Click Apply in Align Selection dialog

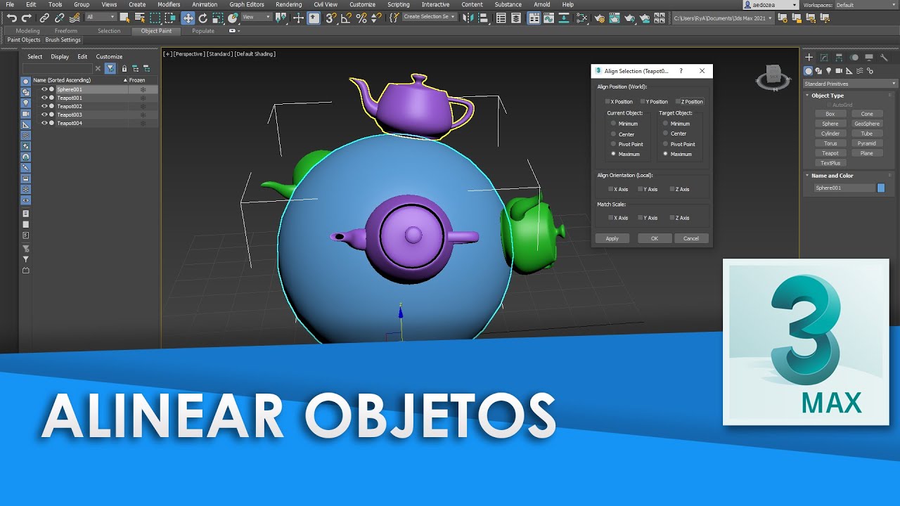612,238
